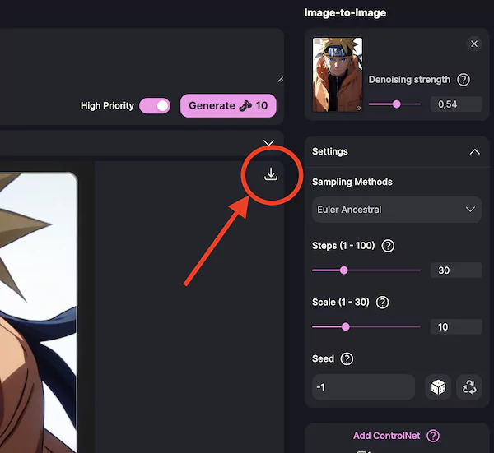
Task: Disable the High Priority toggle
Action: (155, 106)
